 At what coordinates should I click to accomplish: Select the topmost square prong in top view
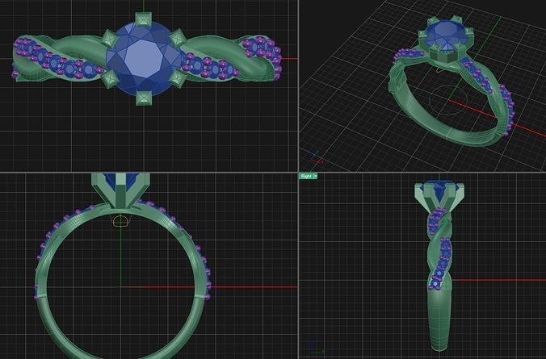coord(143,19)
